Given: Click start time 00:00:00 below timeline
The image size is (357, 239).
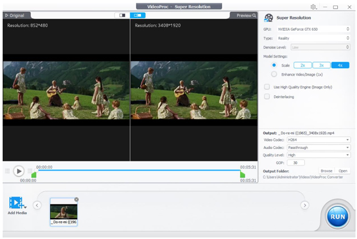Looking at the screenshot, I should [28, 180].
